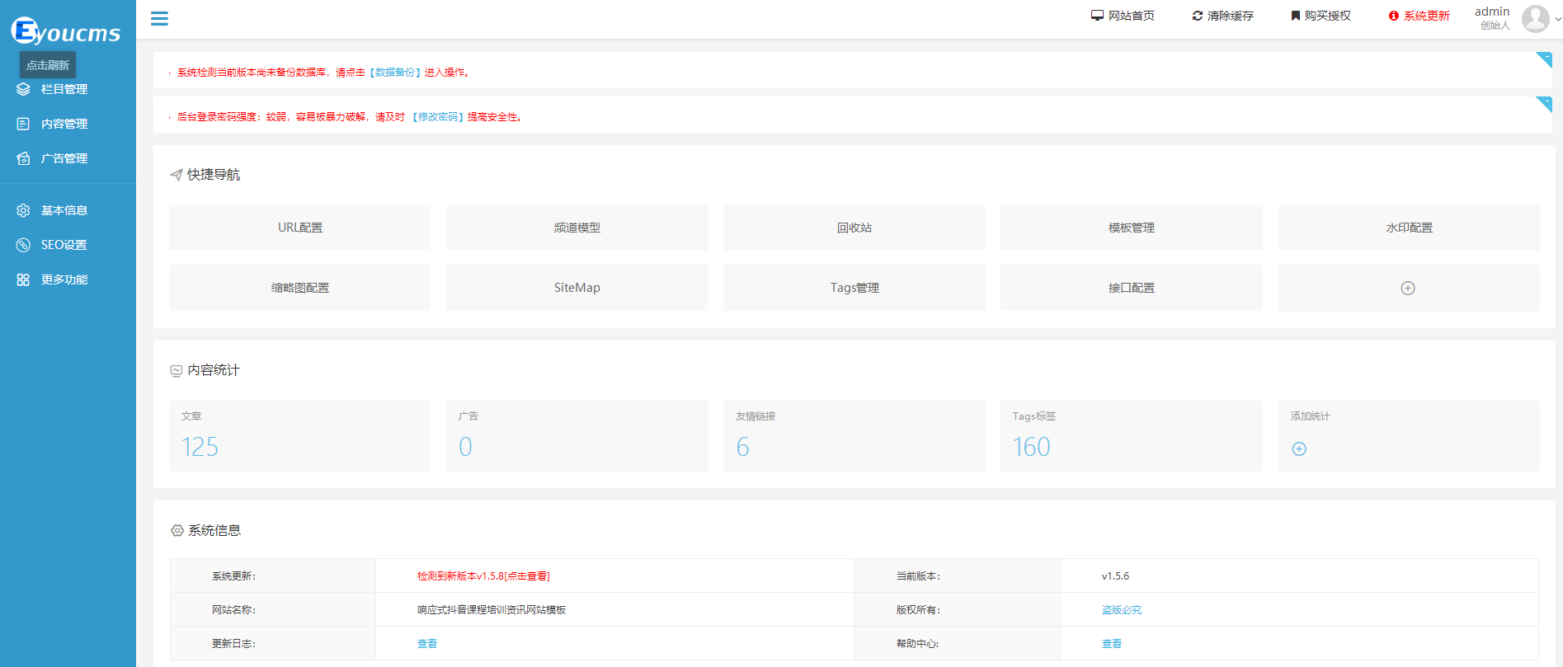The height and width of the screenshot is (667, 1563).
Task: Click the current version v1.5.6 value
Action: coord(1115,576)
